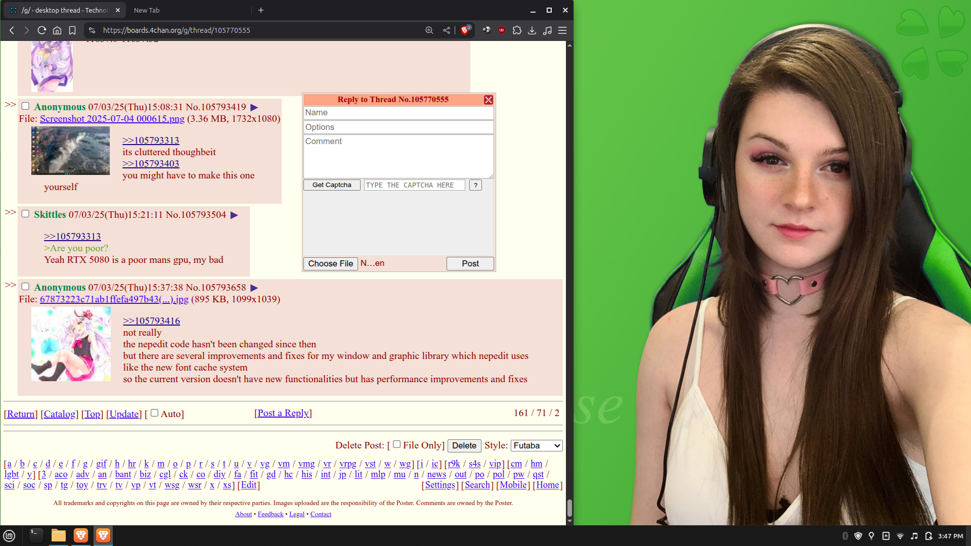Open the browser home page icon
Screen dimensions: 971x546
[57, 30]
